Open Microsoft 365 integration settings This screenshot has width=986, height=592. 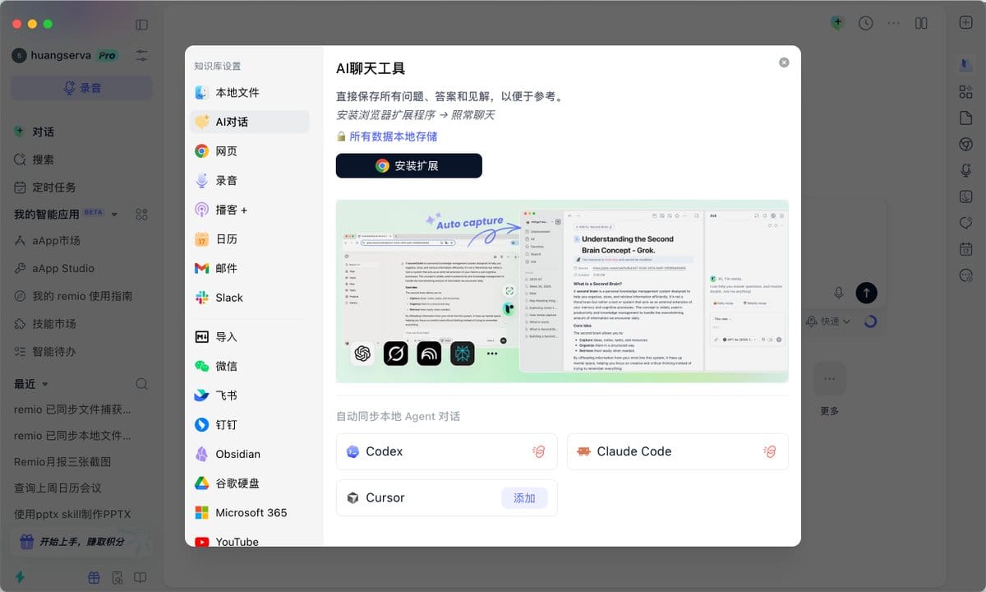coord(250,512)
